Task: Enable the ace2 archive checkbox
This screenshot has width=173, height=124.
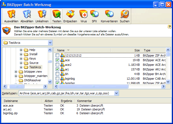Action: (57, 65)
